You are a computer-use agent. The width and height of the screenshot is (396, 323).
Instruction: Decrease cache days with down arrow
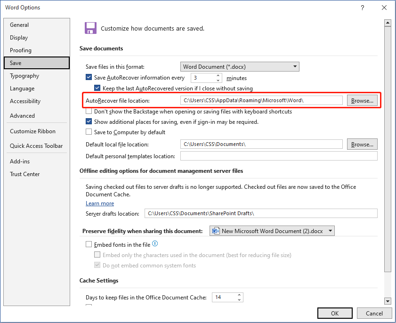tap(239, 300)
